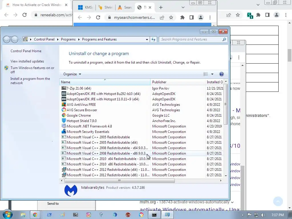Select Google Chrome in the installed programs
This screenshot has height=219, width=292.
pyautogui.click(x=142, y=115)
